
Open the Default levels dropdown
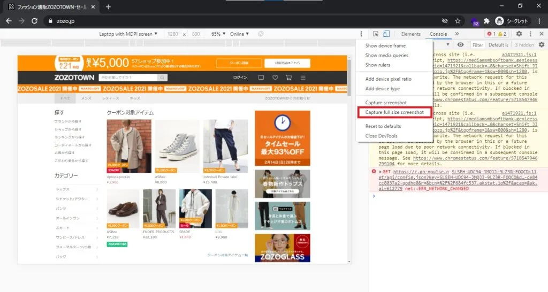498,45
